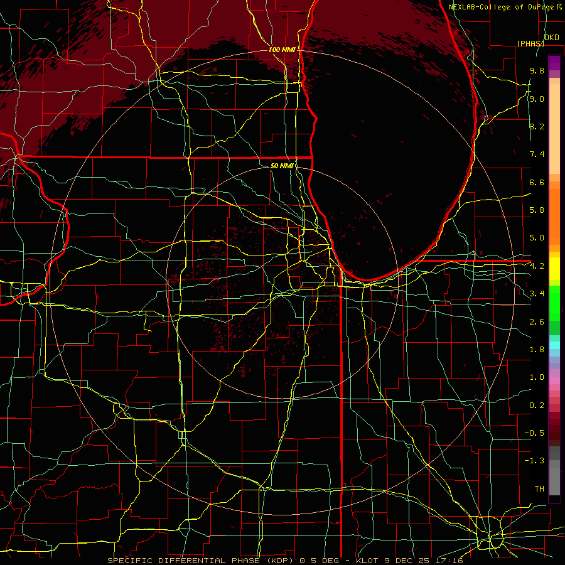Click the 9.8 value on color scale

coord(537,71)
